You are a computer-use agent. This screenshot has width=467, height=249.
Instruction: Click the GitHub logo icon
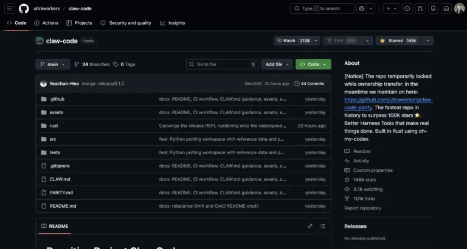point(24,9)
